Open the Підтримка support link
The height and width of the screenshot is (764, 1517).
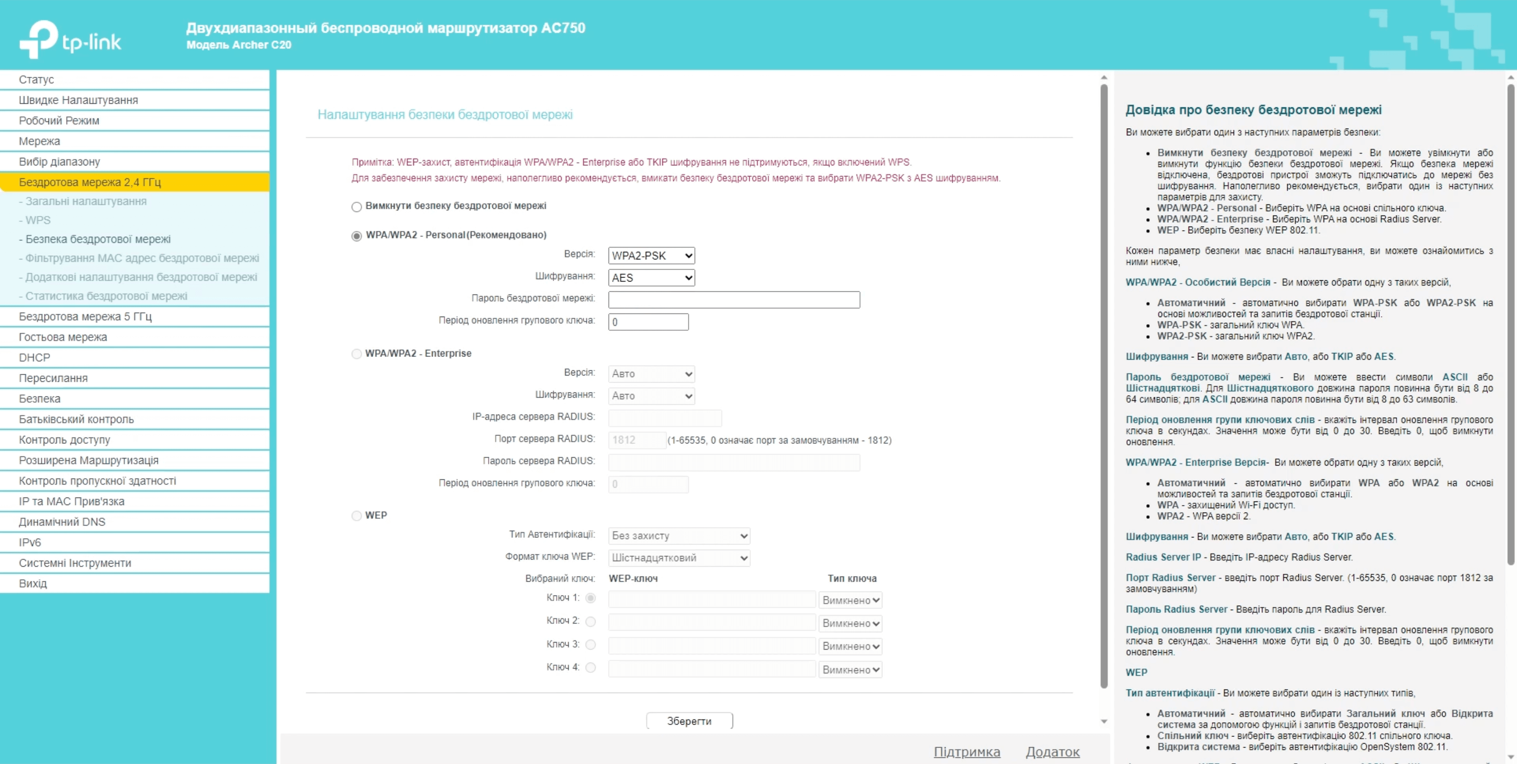pos(967,752)
